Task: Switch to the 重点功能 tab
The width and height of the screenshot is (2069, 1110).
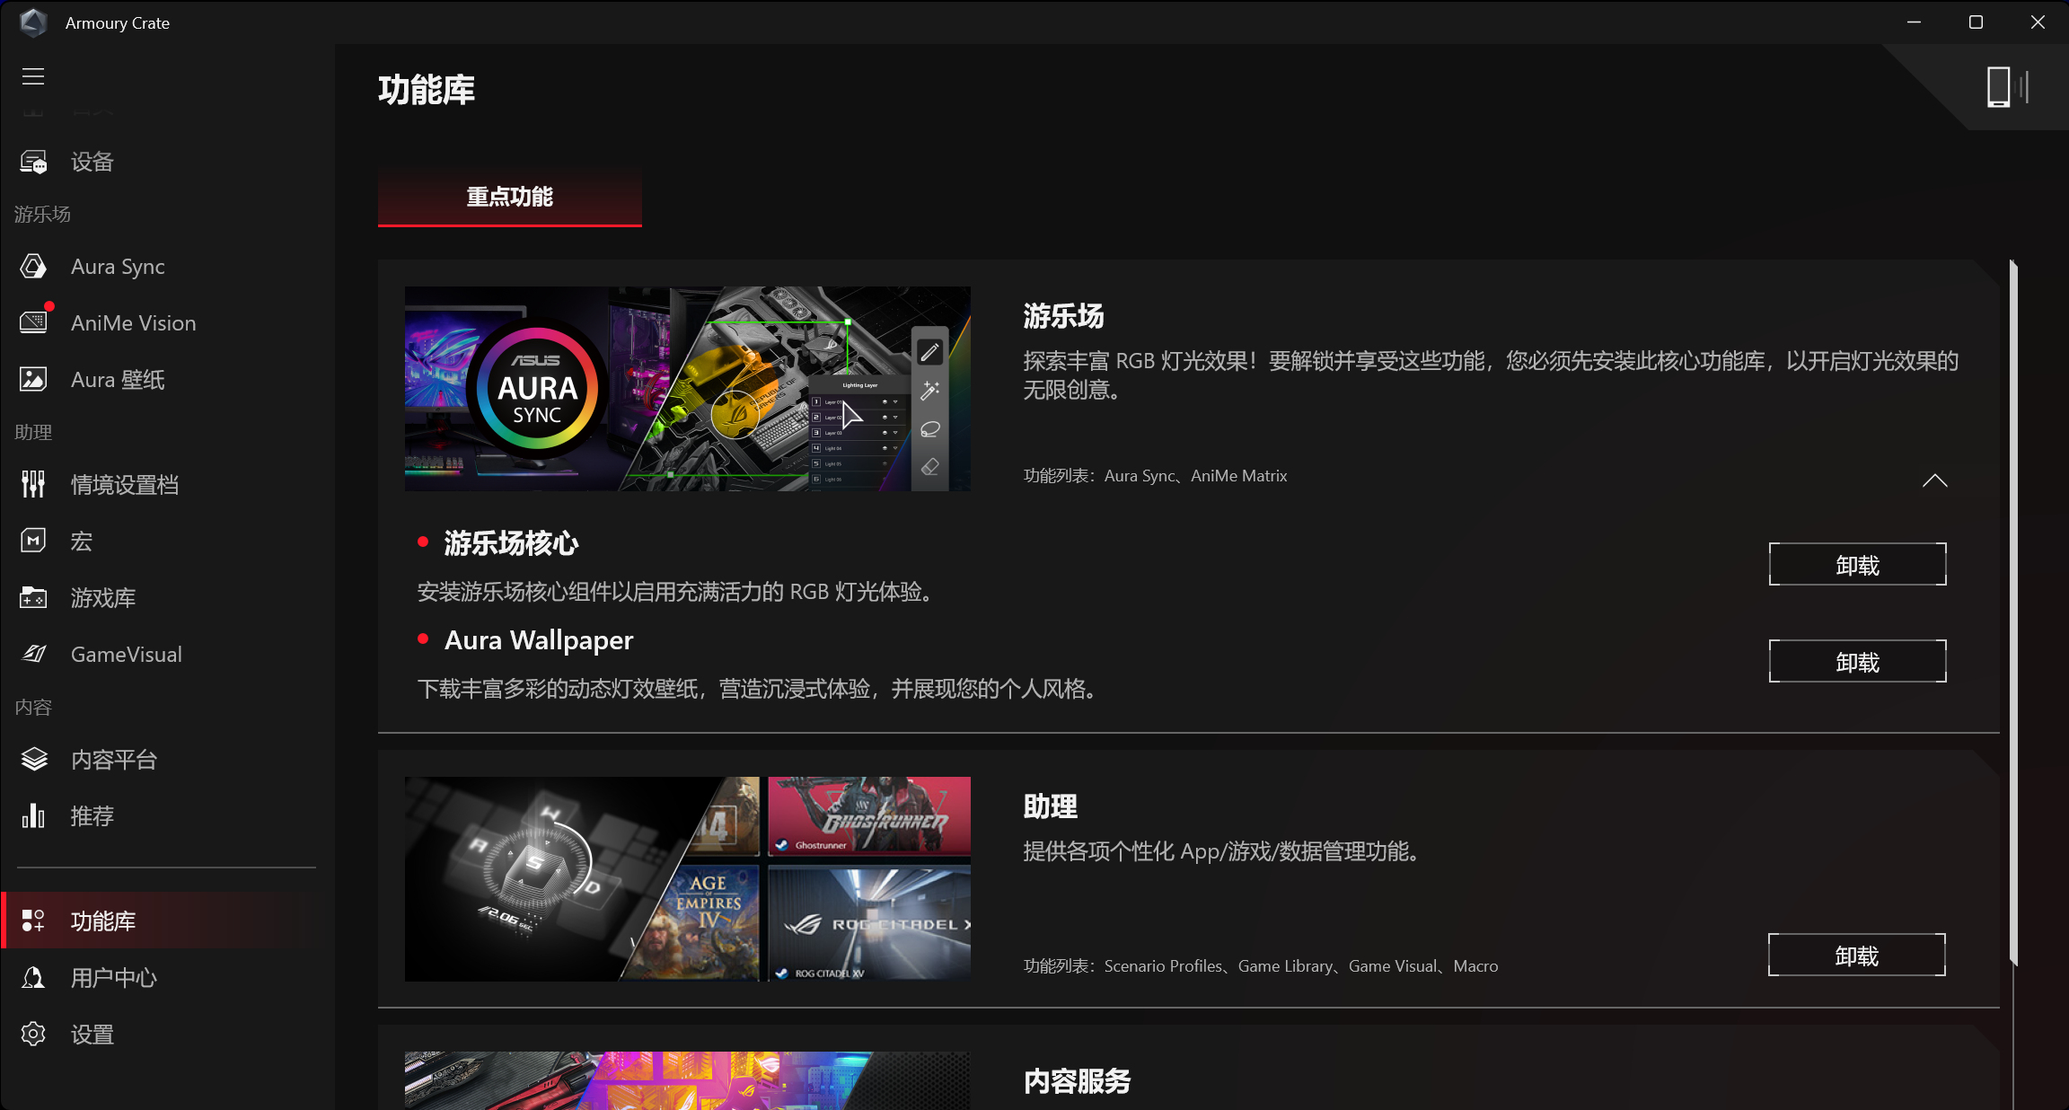Action: point(510,197)
